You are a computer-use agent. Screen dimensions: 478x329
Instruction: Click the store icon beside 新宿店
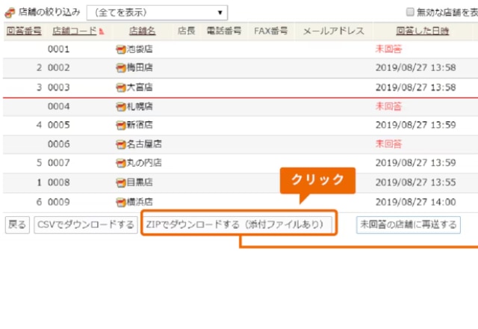pyautogui.click(x=121, y=126)
